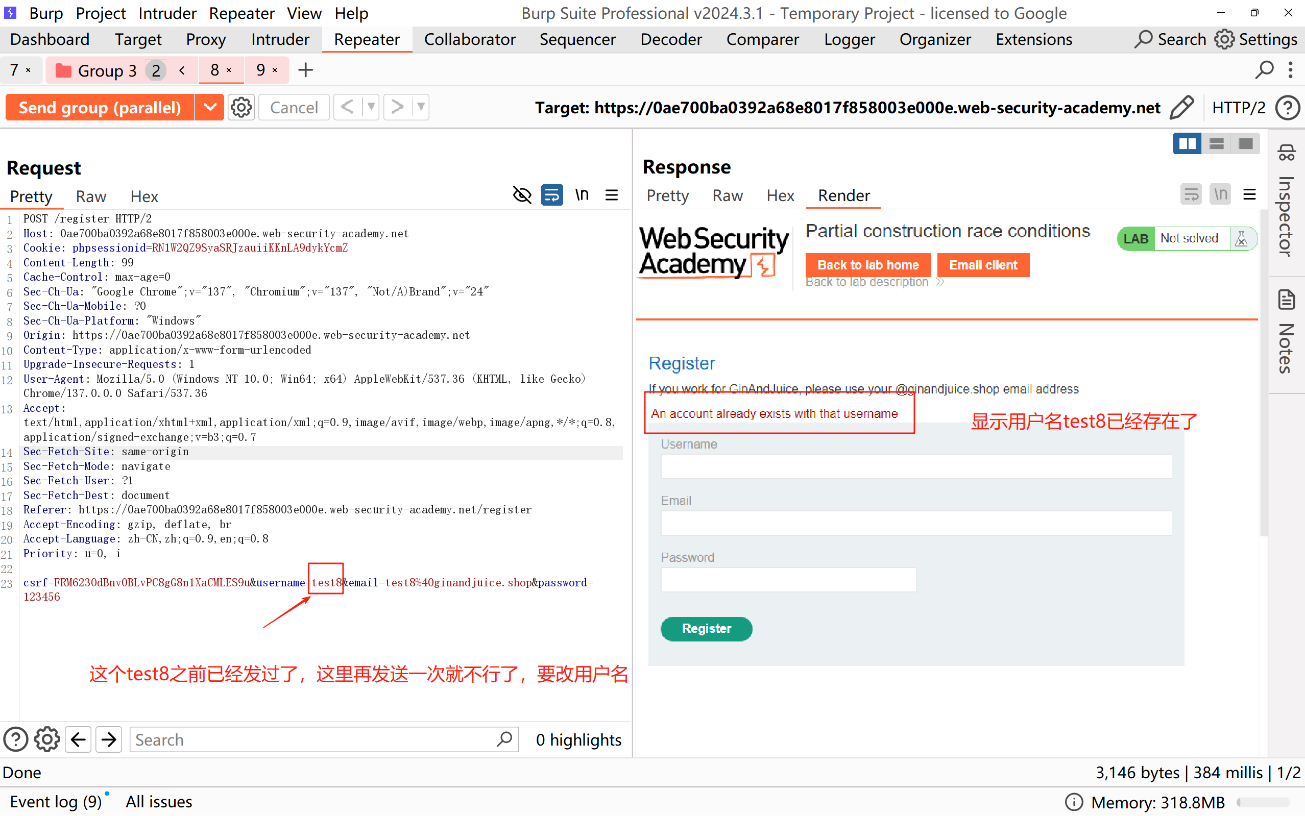
Task: Click the request settings gear icon
Action: click(241, 107)
